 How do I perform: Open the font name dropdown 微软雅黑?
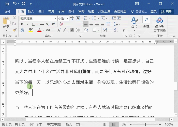[55, 18]
